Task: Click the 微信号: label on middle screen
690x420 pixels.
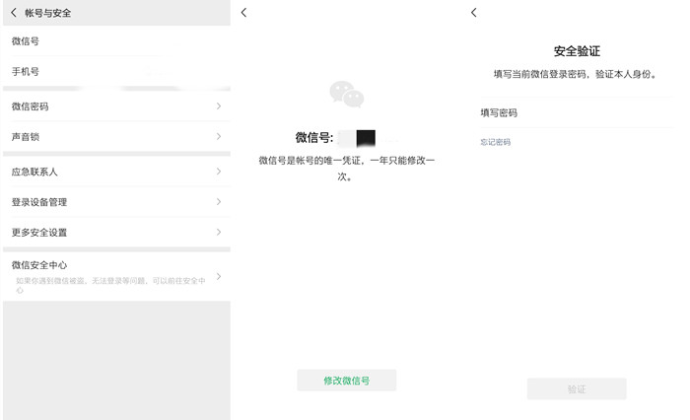Action: pyautogui.click(x=314, y=137)
